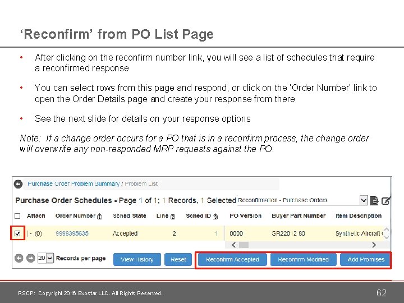Open order number 9999395635 link
Image resolution: width=404 pixels, height=303 pixels.
[x=72, y=233]
